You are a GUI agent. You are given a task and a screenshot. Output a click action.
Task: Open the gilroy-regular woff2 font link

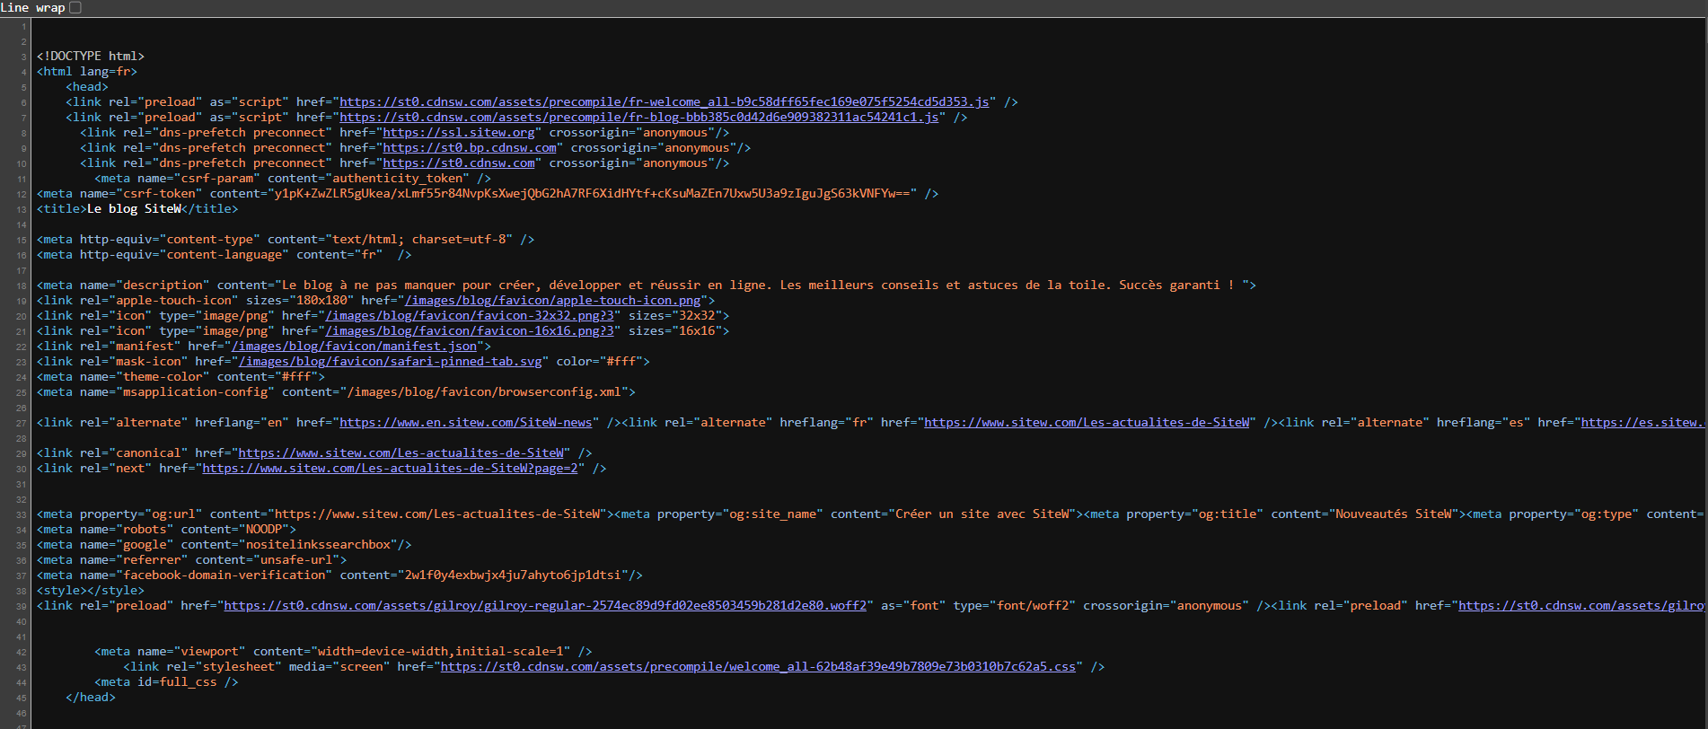click(545, 606)
